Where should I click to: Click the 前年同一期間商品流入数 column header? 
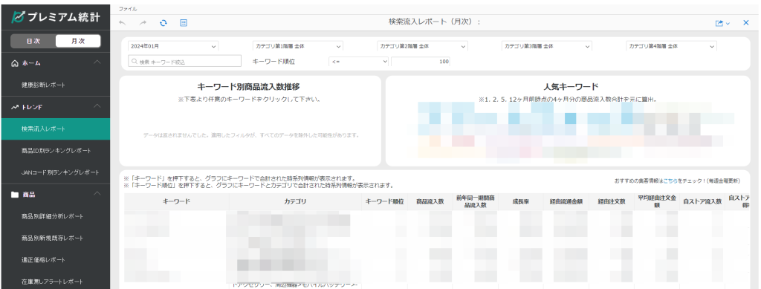point(475,202)
